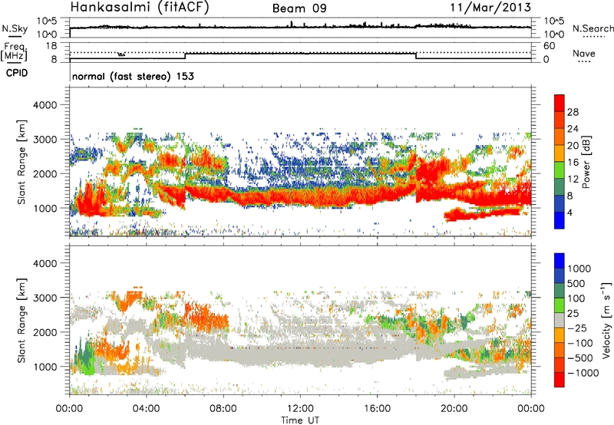The height and width of the screenshot is (425, 614).
Task: Select the gray -25 to 25 velocity segment
Action: (560, 321)
